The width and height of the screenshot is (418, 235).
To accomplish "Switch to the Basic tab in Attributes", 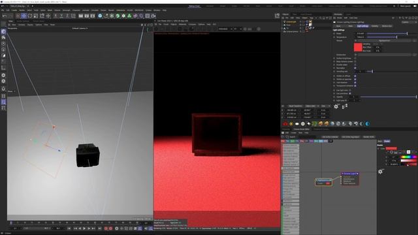I will (338, 26).
